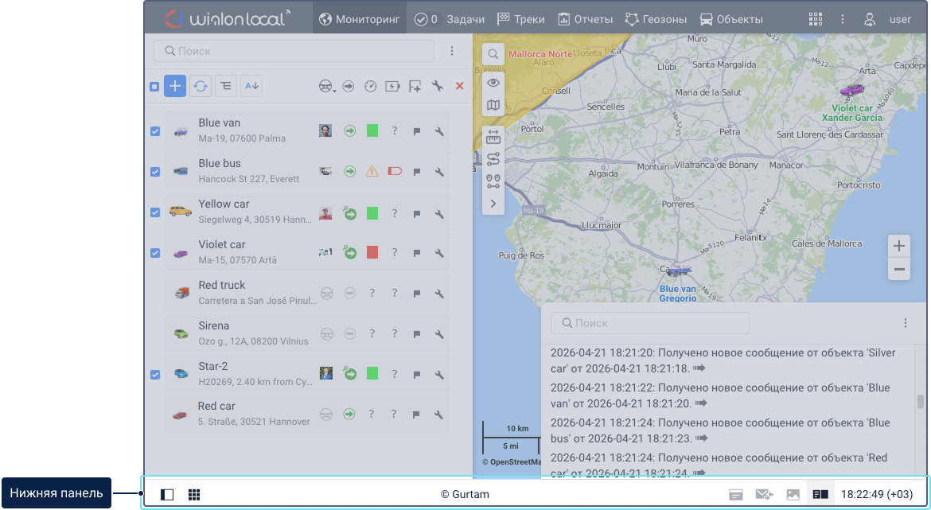This screenshot has height=510, width=931.
Task: Click the red X remove-all icon
Action: 459,86
